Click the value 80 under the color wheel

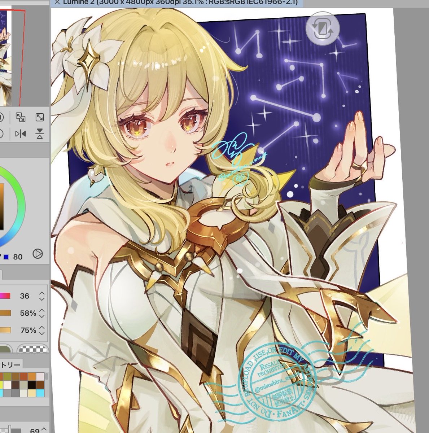coord(18,257)
